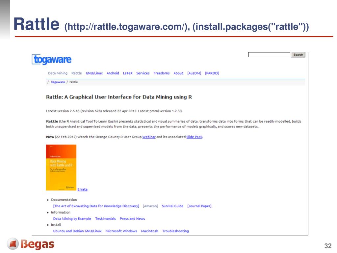Open Ubuntu and Debian GNU/Linux install link
The width and height of the screenshot is (337, 253).
(77, 231)
